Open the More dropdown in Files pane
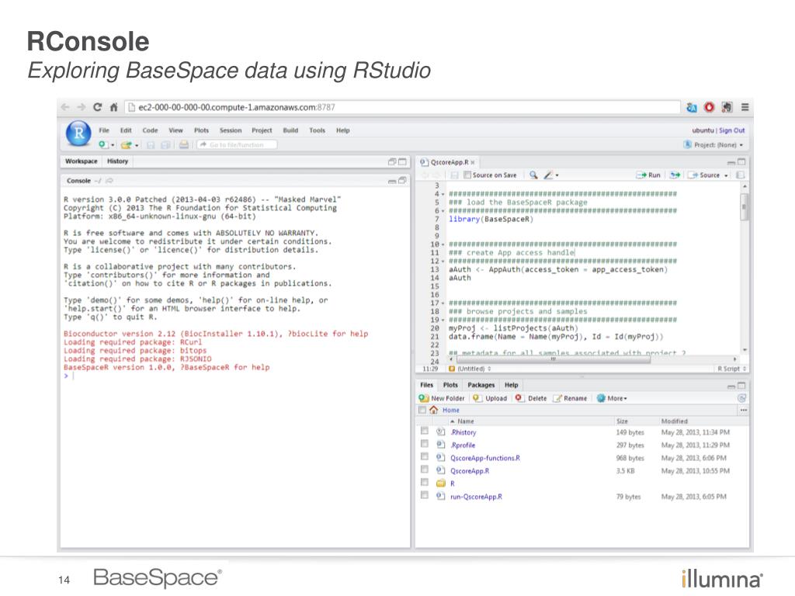The width and height of the screenshot is (795, 596). pos(612,398)
